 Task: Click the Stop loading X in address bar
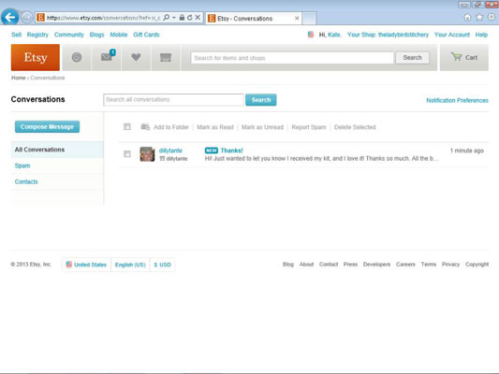coord(198,18)
